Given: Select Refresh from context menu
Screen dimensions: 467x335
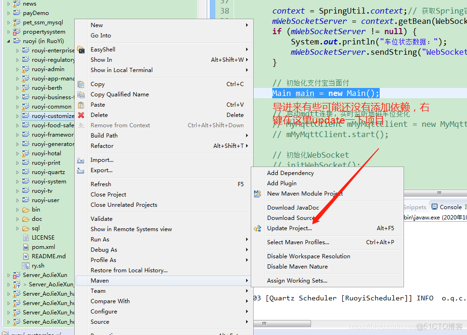Looking at the screenshot, I should click(164, 184).
